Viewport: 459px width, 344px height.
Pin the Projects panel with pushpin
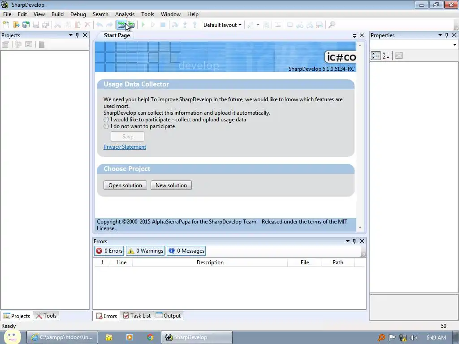click(x=77, y=35)
